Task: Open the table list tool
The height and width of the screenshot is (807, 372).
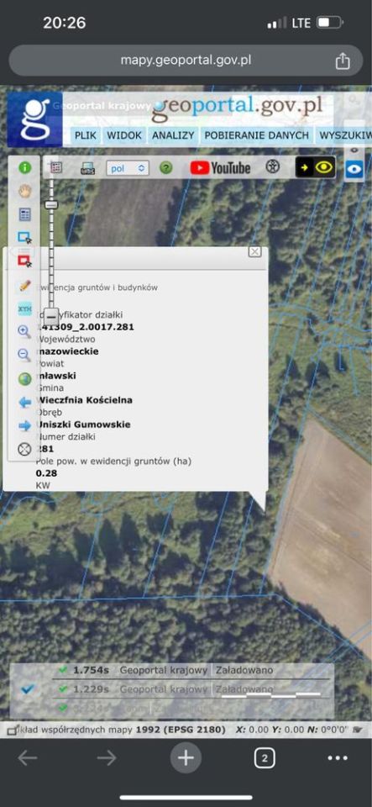Action: tap(24, 214)
